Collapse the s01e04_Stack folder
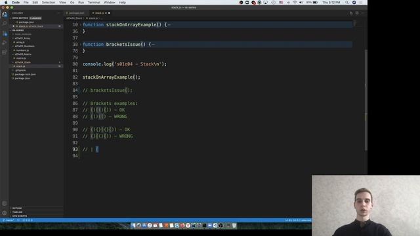 pyautogui.click(x=23, y=62)
